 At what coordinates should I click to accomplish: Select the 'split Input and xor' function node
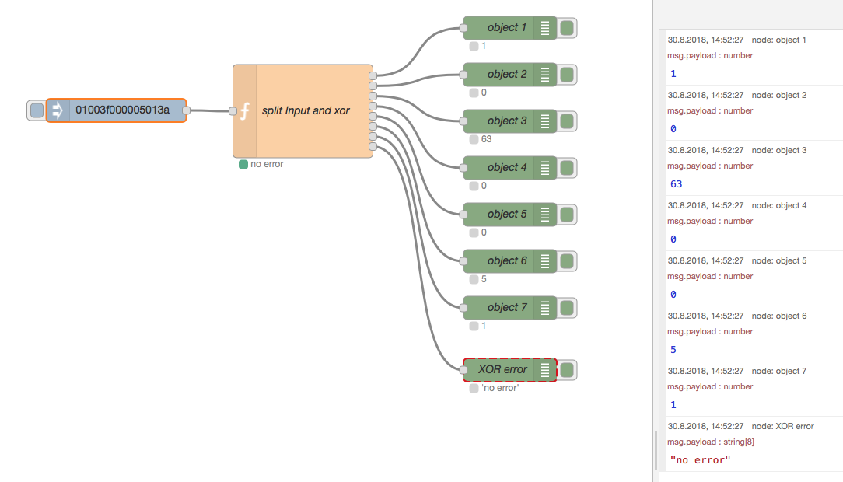coord(303,111)
